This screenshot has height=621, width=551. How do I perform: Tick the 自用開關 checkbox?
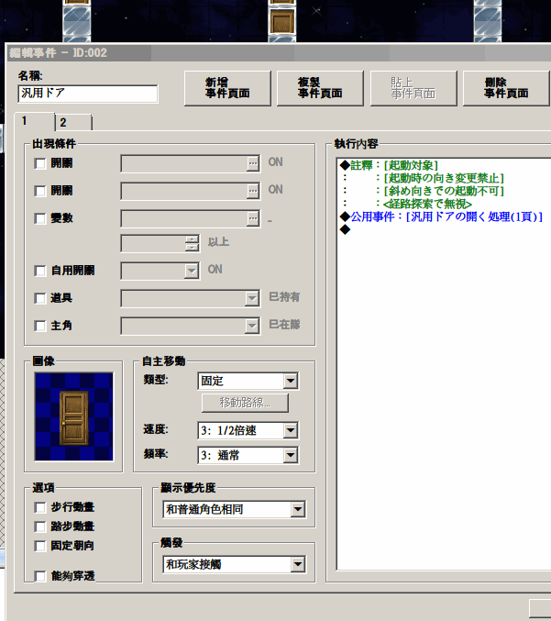click(x=40, y=271)
